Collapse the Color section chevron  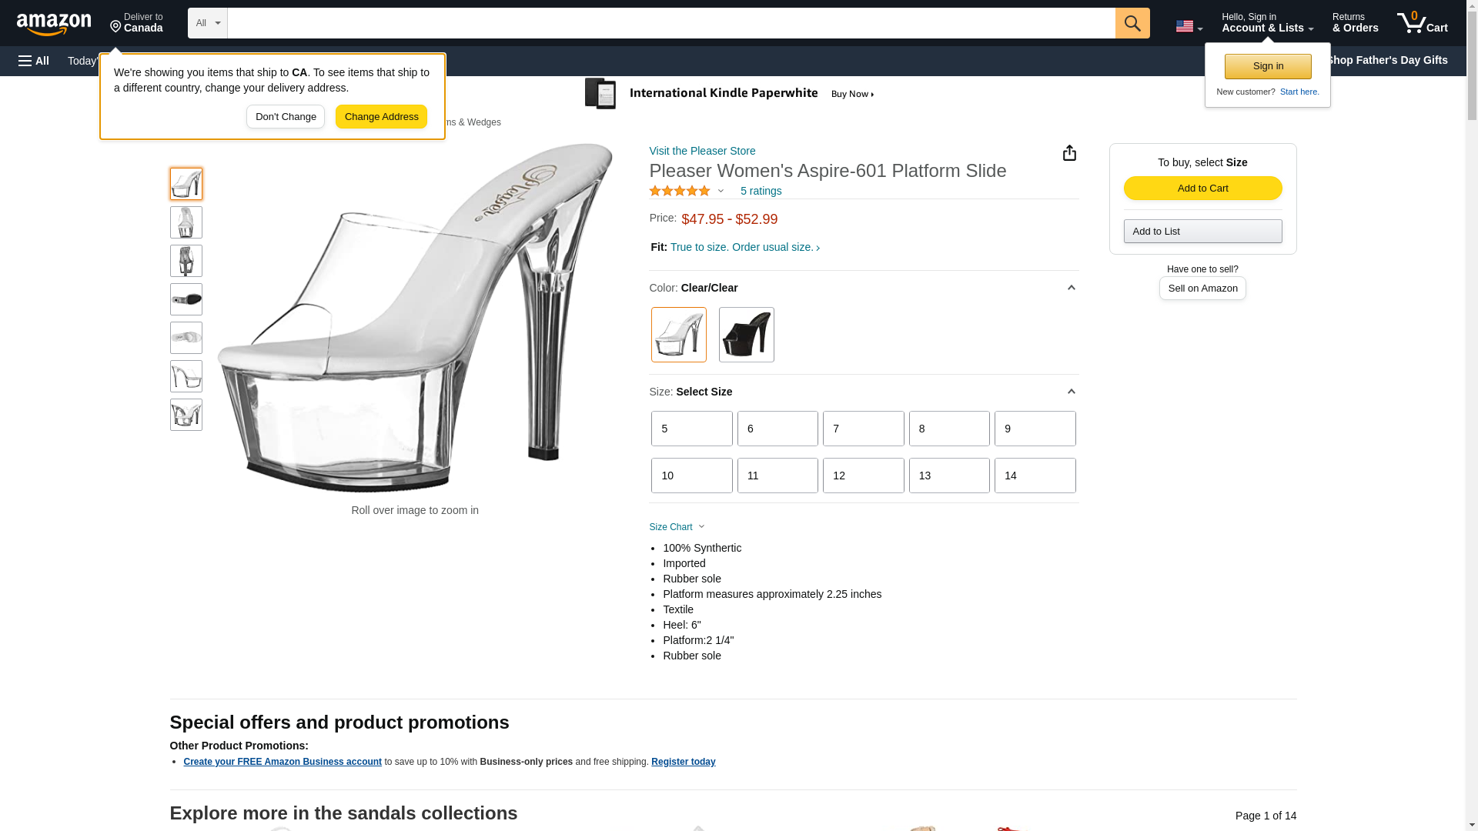(x=1071, y=288)
